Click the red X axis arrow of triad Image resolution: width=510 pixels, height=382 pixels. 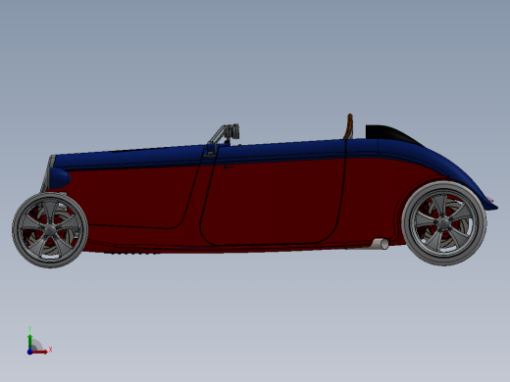tap(40, 352)
